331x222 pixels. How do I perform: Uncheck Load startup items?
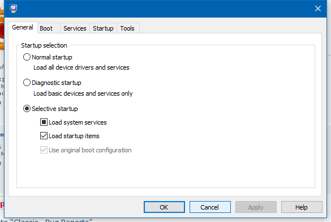tap(44, 135)
